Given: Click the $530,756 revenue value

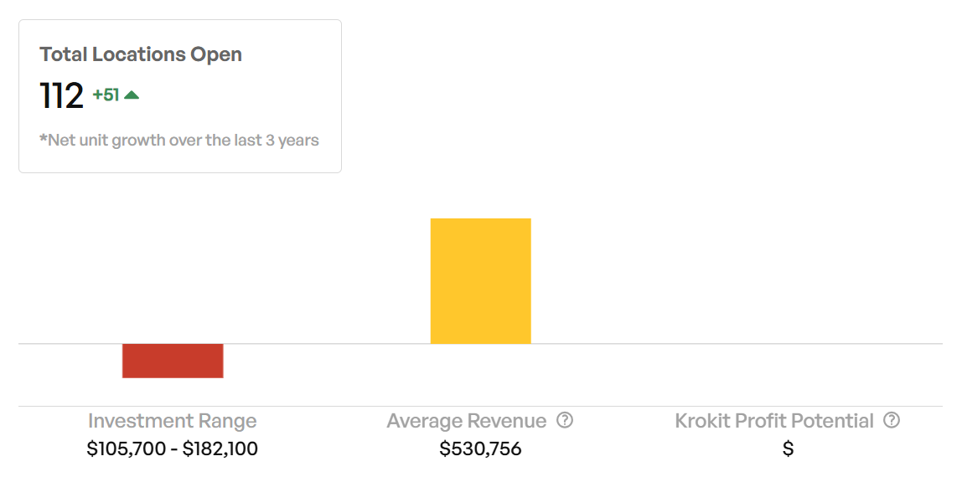Looking at the screenshot, I should pyautogui.click(x=480, y=449).
